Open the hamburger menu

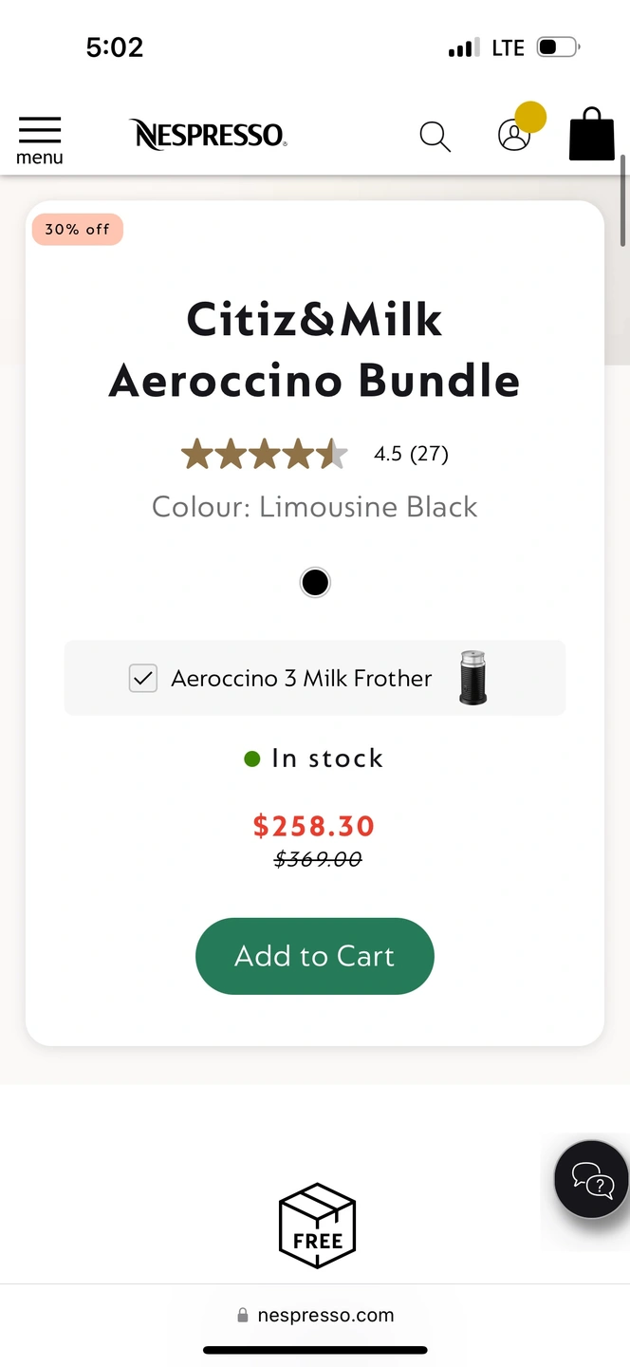pos(39,139)
